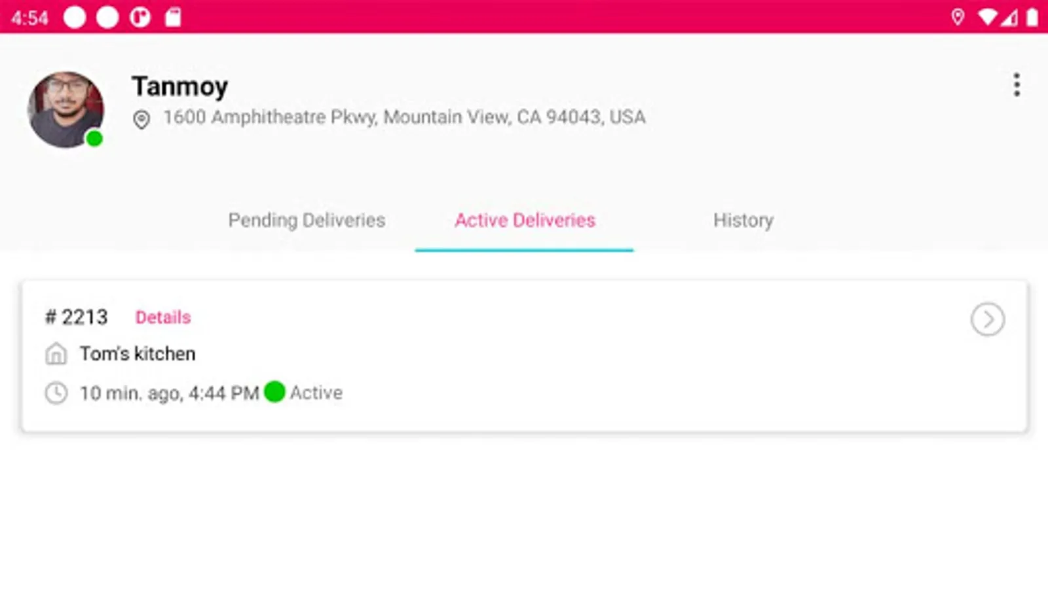Click the location pin beside the address
1048x589 pixels.
(141, 119)
